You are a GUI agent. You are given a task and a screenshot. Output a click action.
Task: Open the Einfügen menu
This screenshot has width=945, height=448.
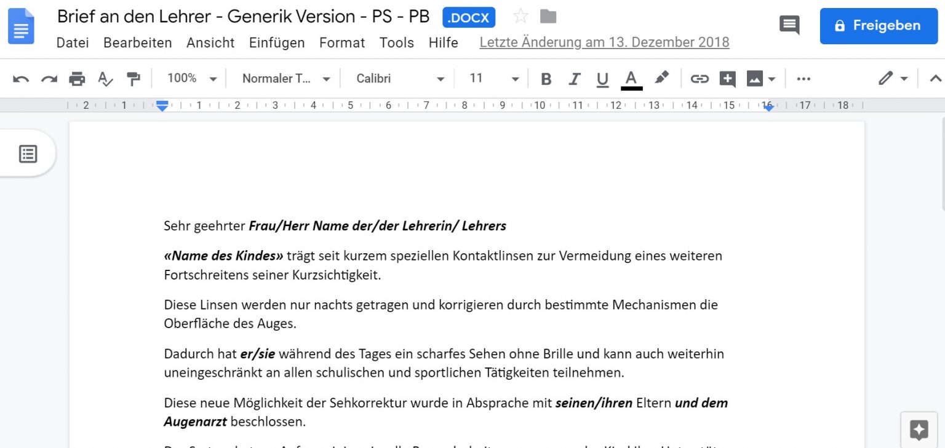[277, 42]
